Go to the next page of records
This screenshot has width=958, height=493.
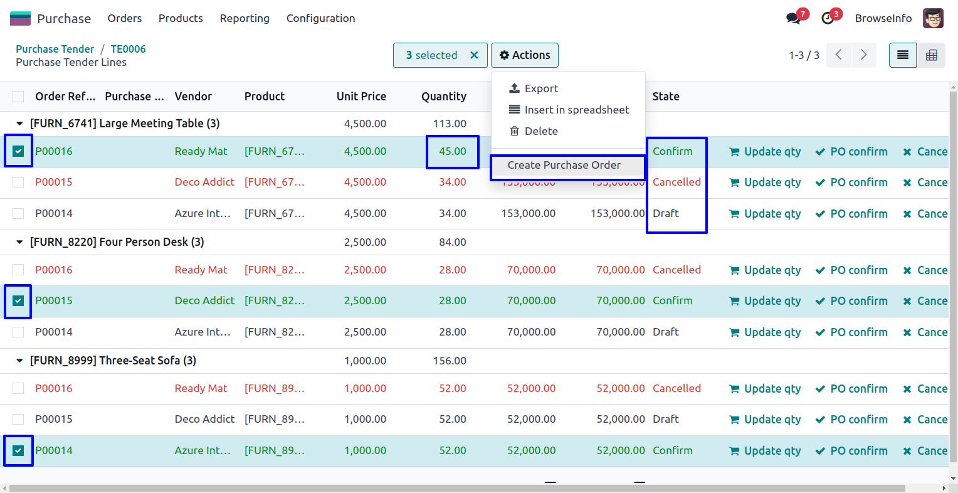[x=863, y=55]
